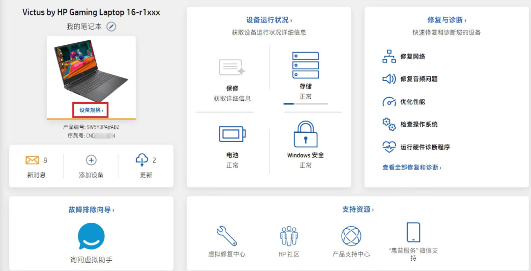
Task: Click the 检查操作系统 gears icon
Action: click(x=389, y=124)
